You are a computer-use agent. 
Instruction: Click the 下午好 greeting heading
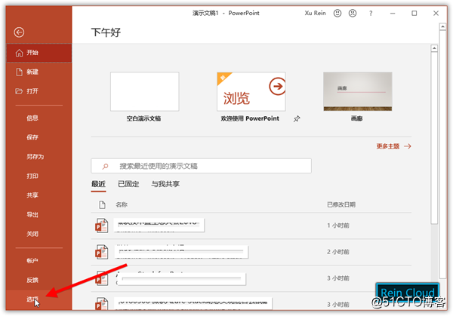[106, 32]
